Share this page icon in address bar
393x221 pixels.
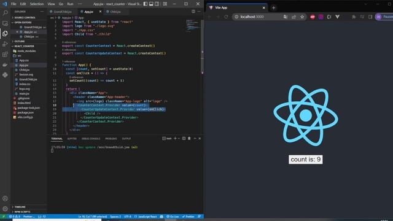294,17
